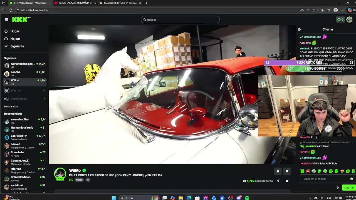Expand Mostrar más in followed list
356x200 pixels.
pos(11,106)
